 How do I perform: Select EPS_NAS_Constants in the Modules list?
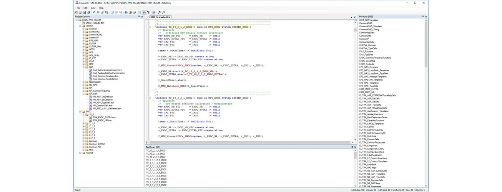click(369, 67)
